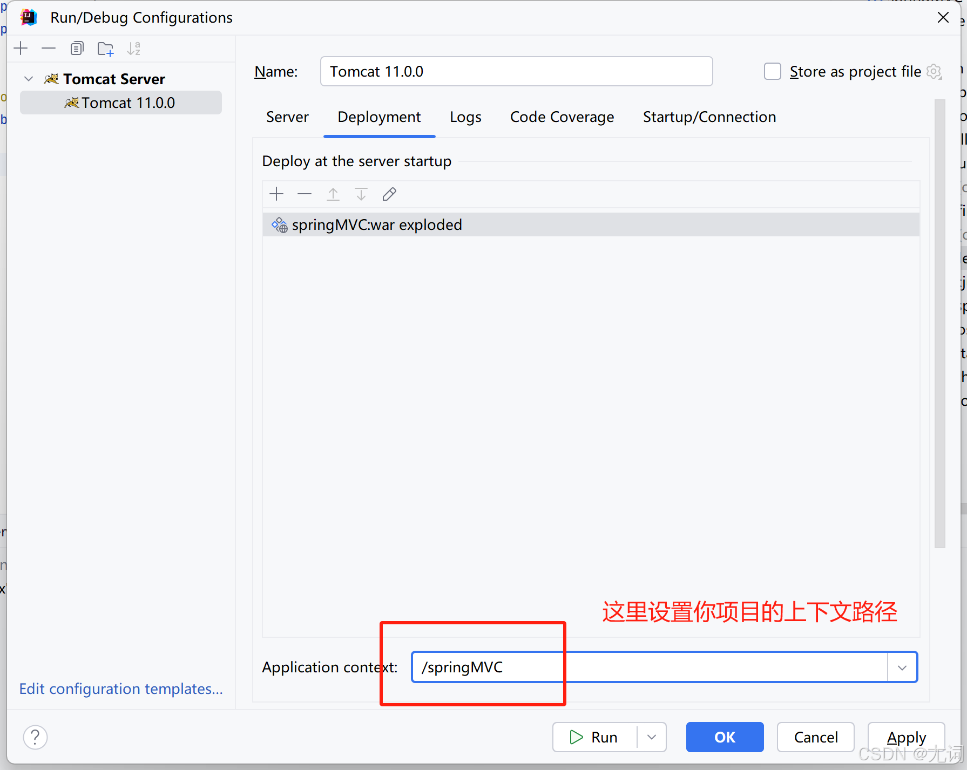Sort configurations alphabetically icon
The width and height of the screenshot is (967, 770).
pyautogui.click(x=133, y=49)
